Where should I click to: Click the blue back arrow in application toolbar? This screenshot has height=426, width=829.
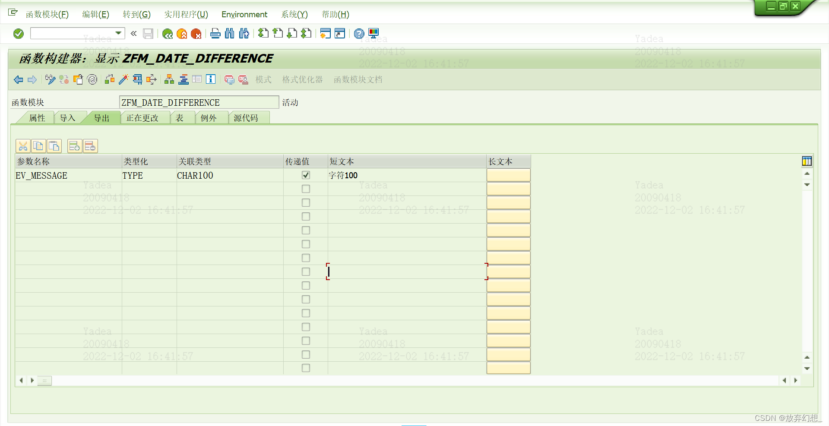point(18,79)
